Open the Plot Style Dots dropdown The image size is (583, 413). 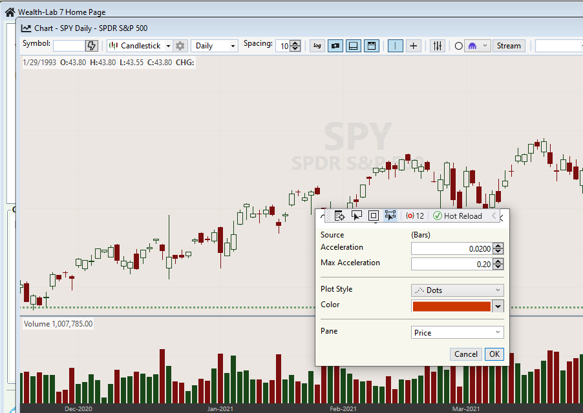pos(458,290)
